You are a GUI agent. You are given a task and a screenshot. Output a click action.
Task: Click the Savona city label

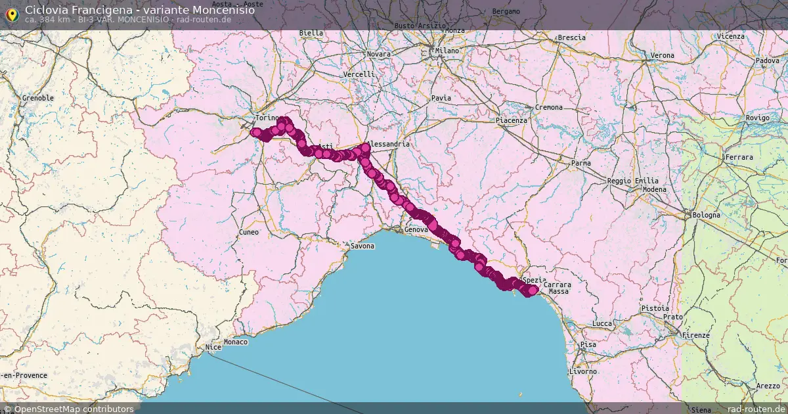[x=362, y=246]
